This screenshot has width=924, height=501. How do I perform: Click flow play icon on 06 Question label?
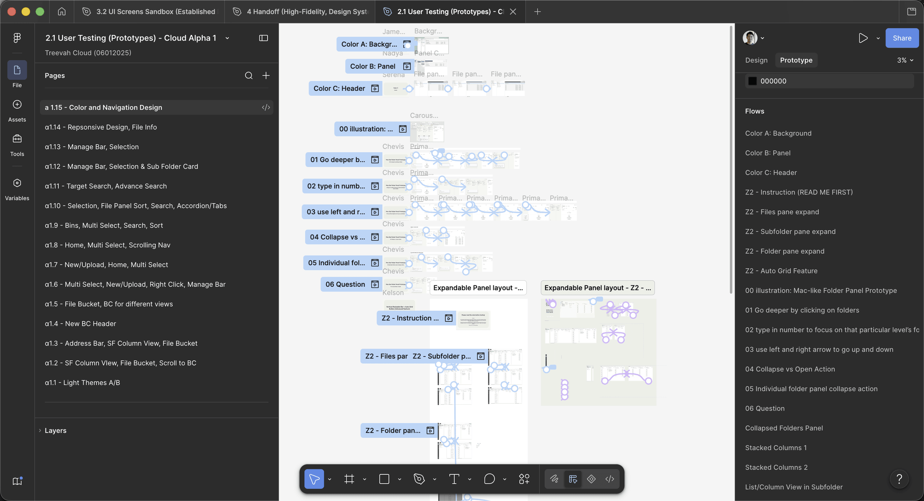pos(375,284)
